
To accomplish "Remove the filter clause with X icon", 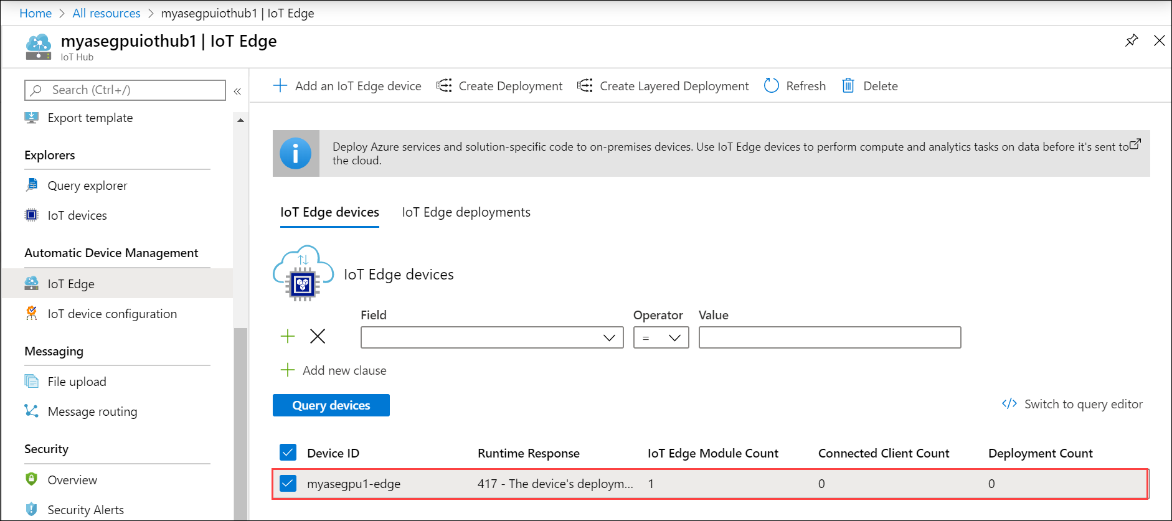I will (318, 337).
